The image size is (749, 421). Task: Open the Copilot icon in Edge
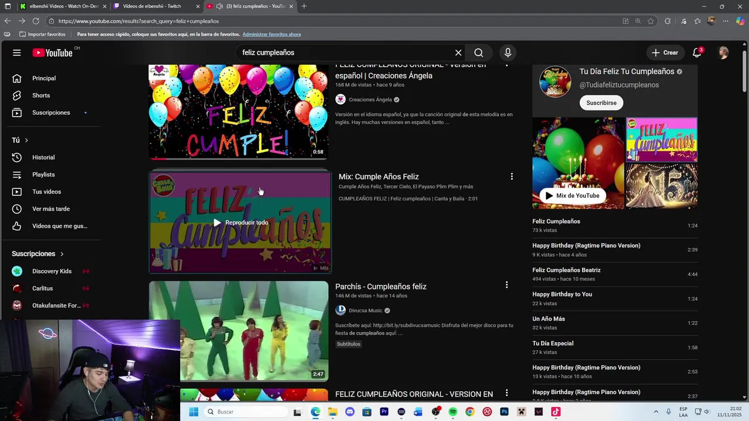pos(740,21)
